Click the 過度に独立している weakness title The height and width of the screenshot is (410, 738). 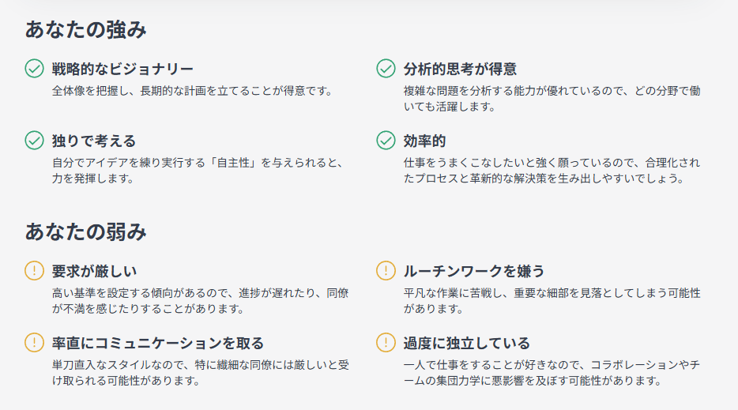[x=466, y=343]
